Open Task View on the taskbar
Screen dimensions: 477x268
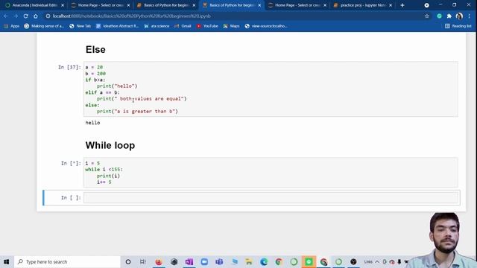tap(142, 261)
